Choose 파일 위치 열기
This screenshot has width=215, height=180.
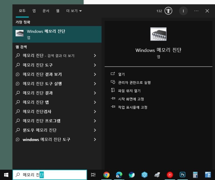click(x=129, y=91)
